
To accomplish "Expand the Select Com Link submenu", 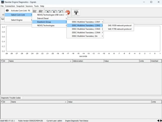I will [x=19, y=15].
